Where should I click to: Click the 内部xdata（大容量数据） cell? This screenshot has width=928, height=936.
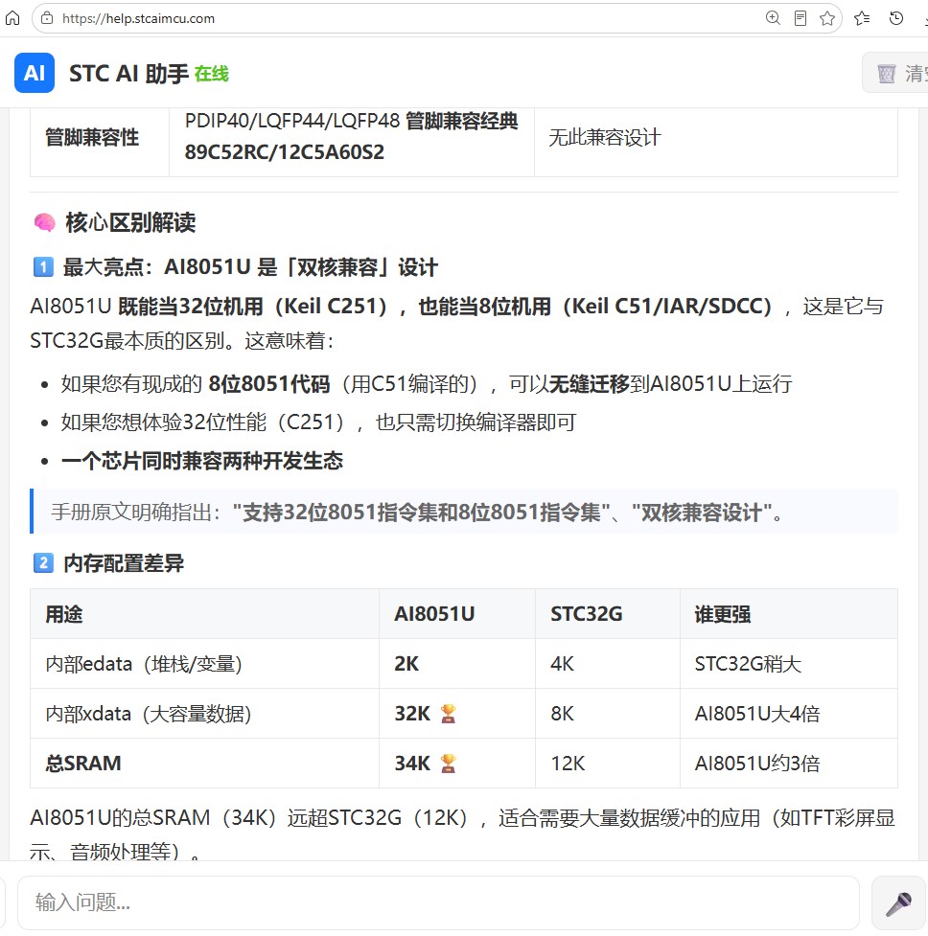coord(205,714)
